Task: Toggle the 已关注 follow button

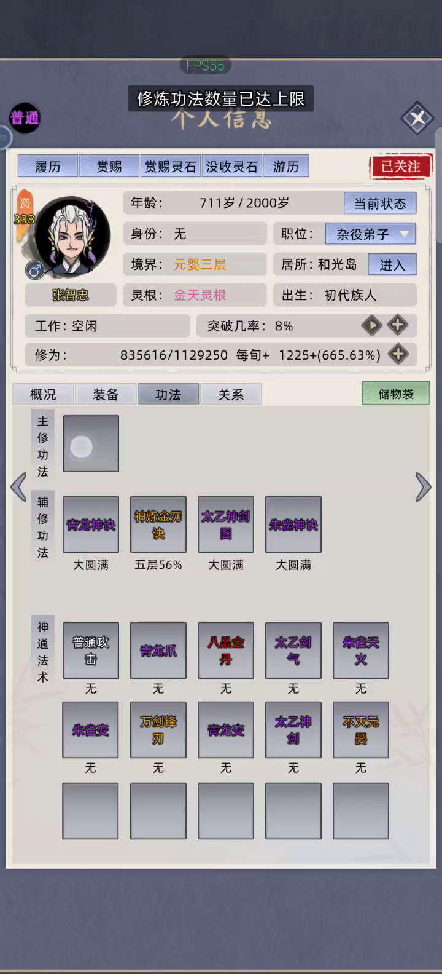Action: [400, 166]
